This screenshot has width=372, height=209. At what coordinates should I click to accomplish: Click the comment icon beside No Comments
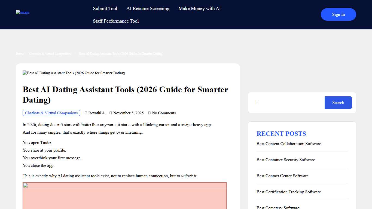click(x=150, y=113)
